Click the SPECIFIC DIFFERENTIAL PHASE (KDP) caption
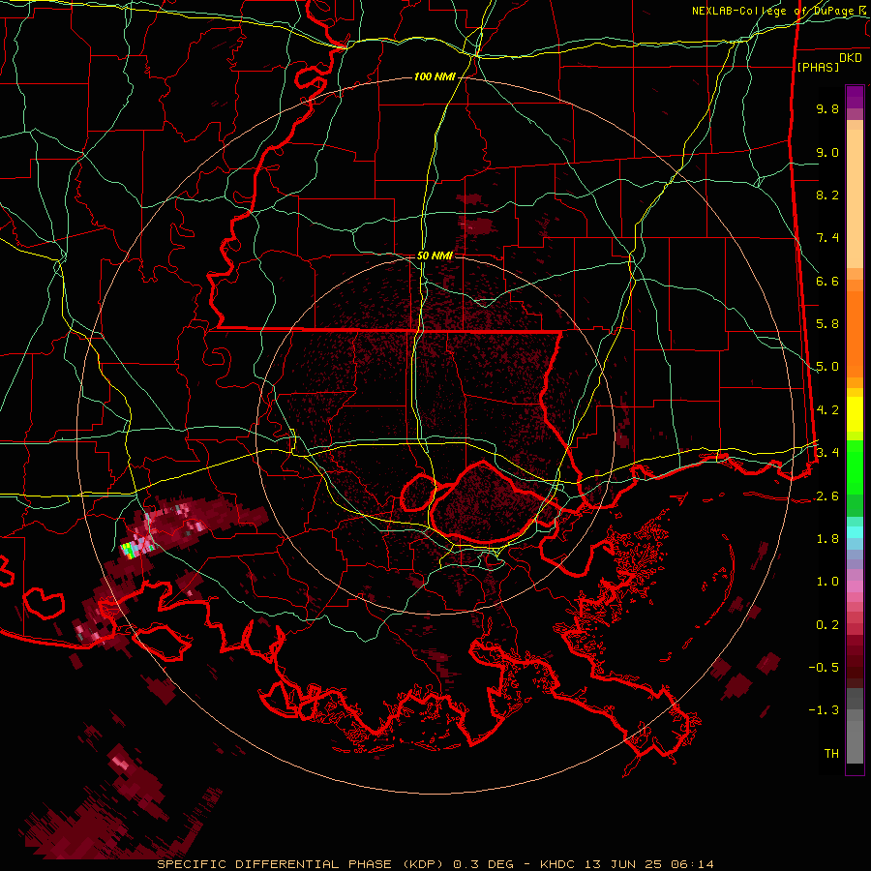Viewport: 871px width, 871px height. pos(301,864)
